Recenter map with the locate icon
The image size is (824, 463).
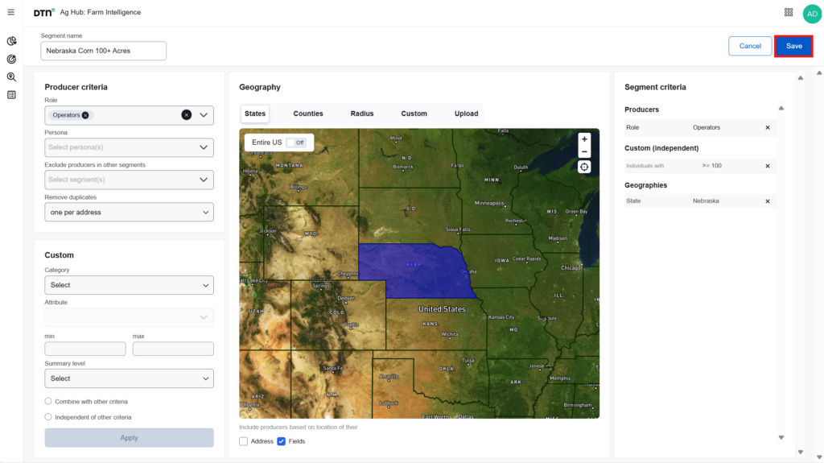coord(584,167)
